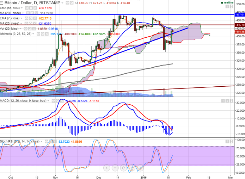Click the MA 20 value 421.6370

45,24
